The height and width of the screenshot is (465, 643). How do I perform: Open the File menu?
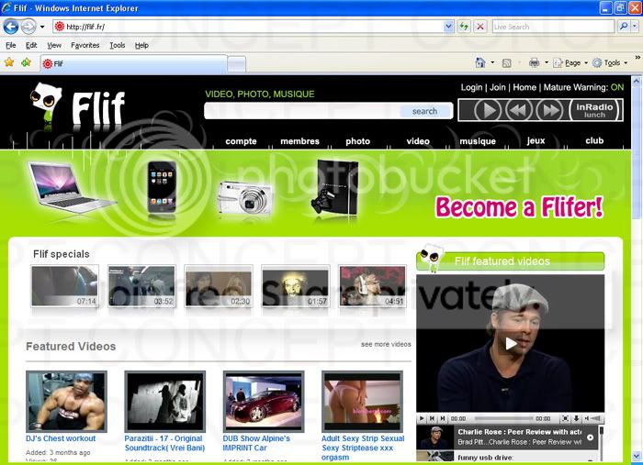(11, 46)
